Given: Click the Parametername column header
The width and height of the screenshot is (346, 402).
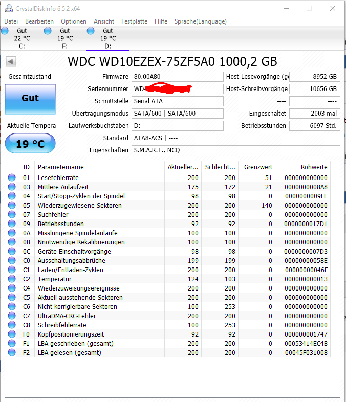Looking at the screenshot, I should 99,167.
